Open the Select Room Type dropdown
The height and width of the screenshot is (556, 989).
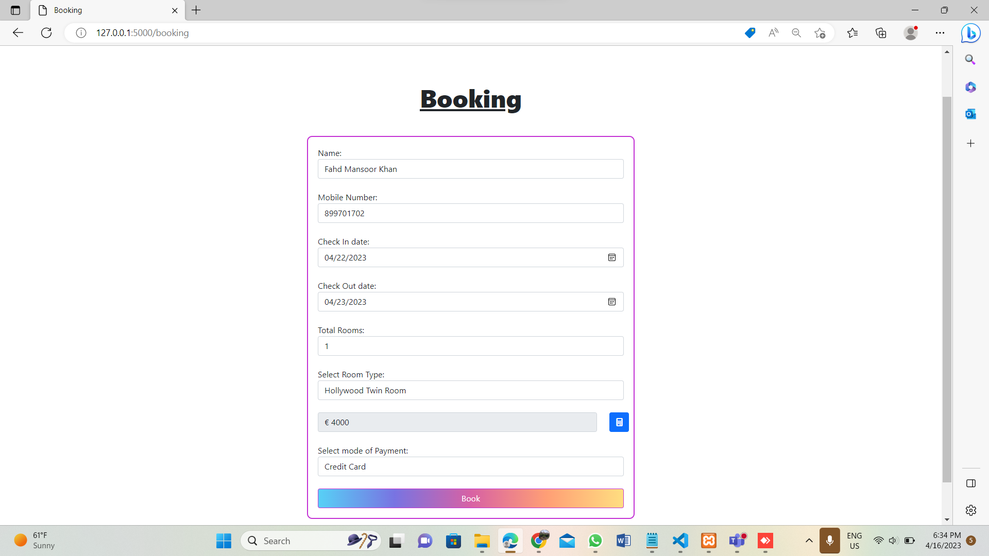pyautogui.click(x=470, y=390)
